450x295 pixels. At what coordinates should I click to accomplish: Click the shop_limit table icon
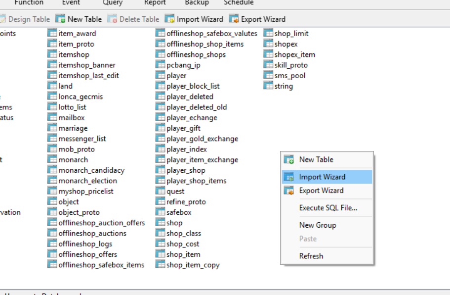coord(268,34)
